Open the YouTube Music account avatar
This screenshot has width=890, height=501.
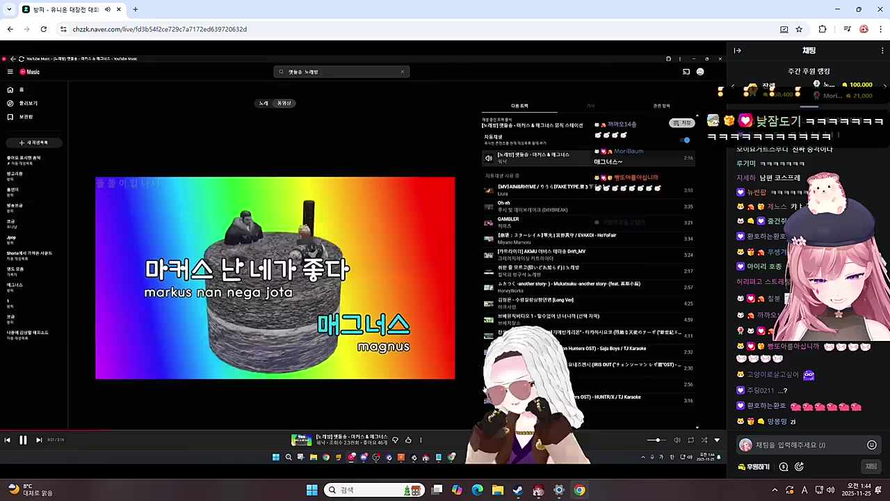click(x=700, y=72)
